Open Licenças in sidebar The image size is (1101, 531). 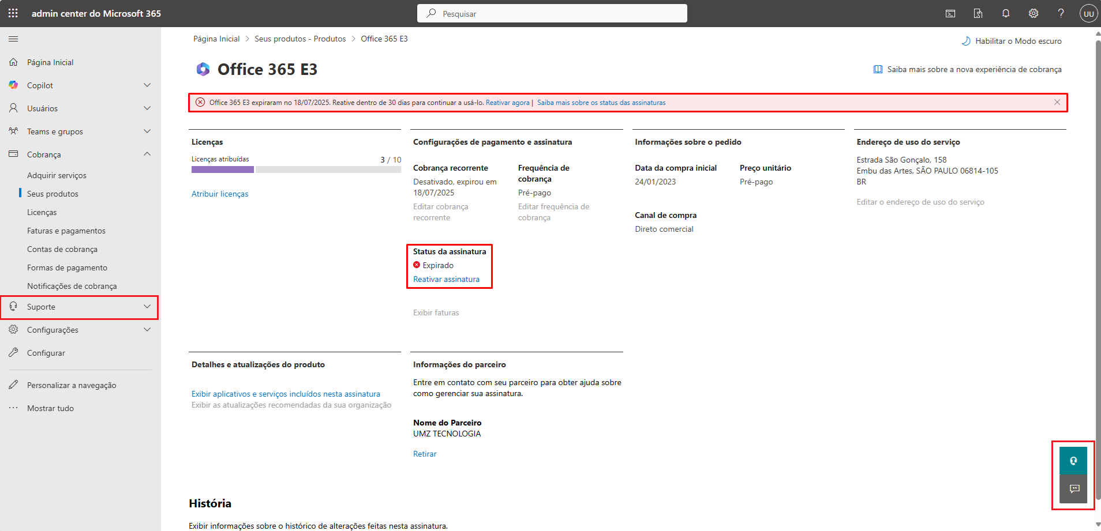pos(42,212)
